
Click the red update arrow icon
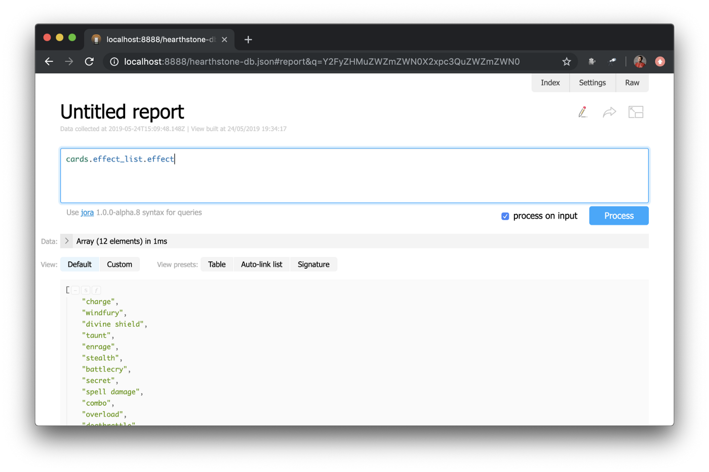tap(660, 62)
